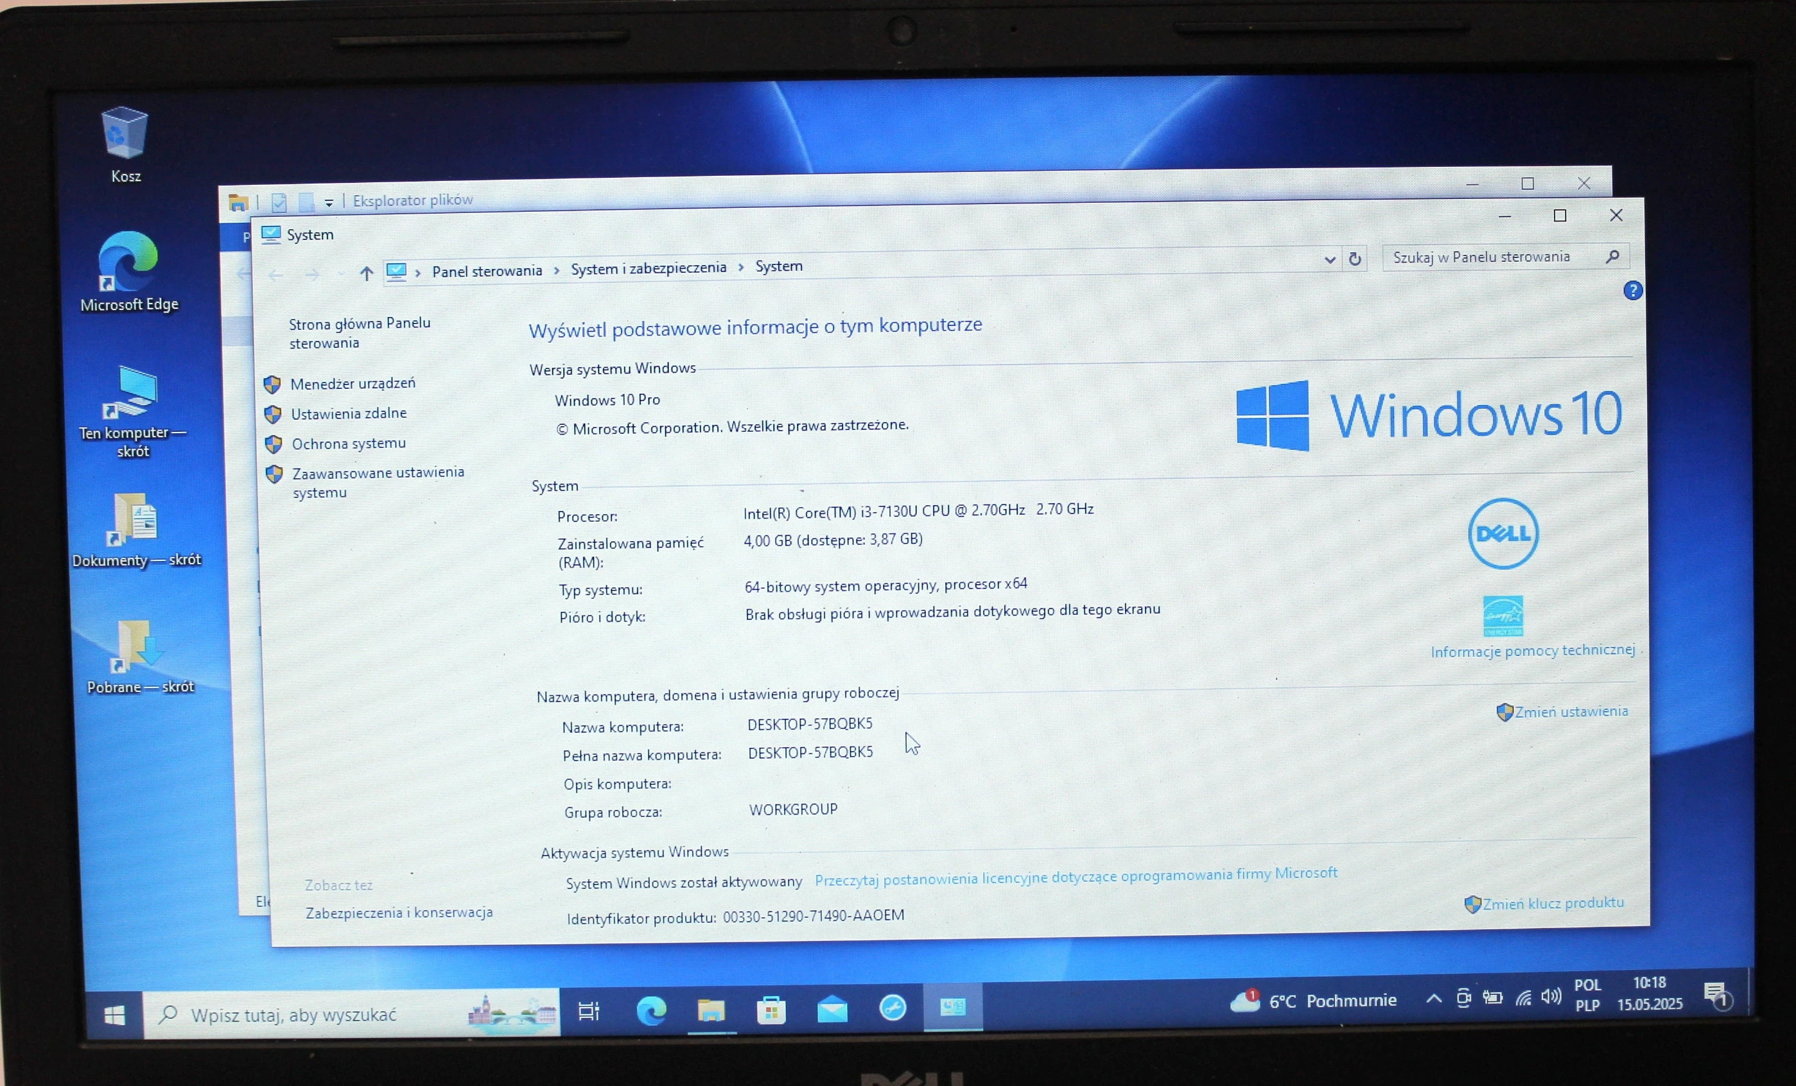
Task: Minimize the Eksplorator plików window
Action: [x=1472, y=184]
